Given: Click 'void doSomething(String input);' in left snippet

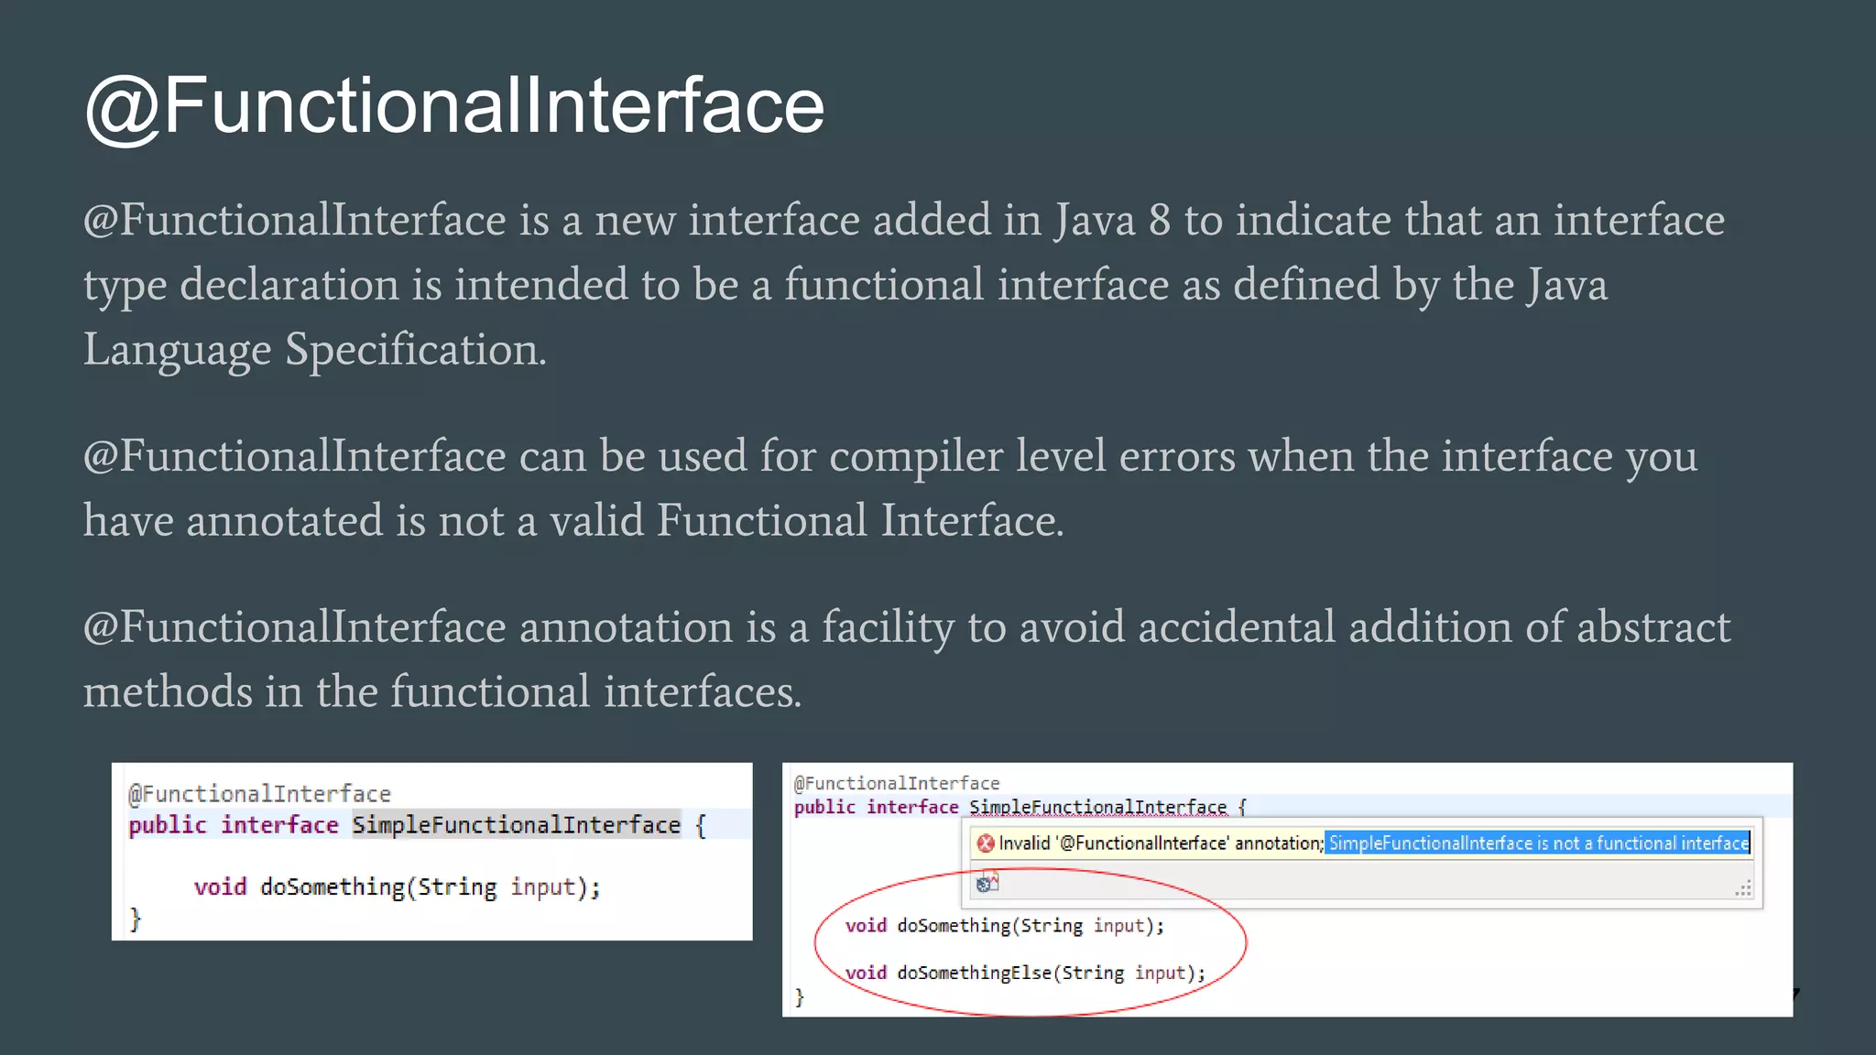Looking at the screenshot, I should coord(397,887).
